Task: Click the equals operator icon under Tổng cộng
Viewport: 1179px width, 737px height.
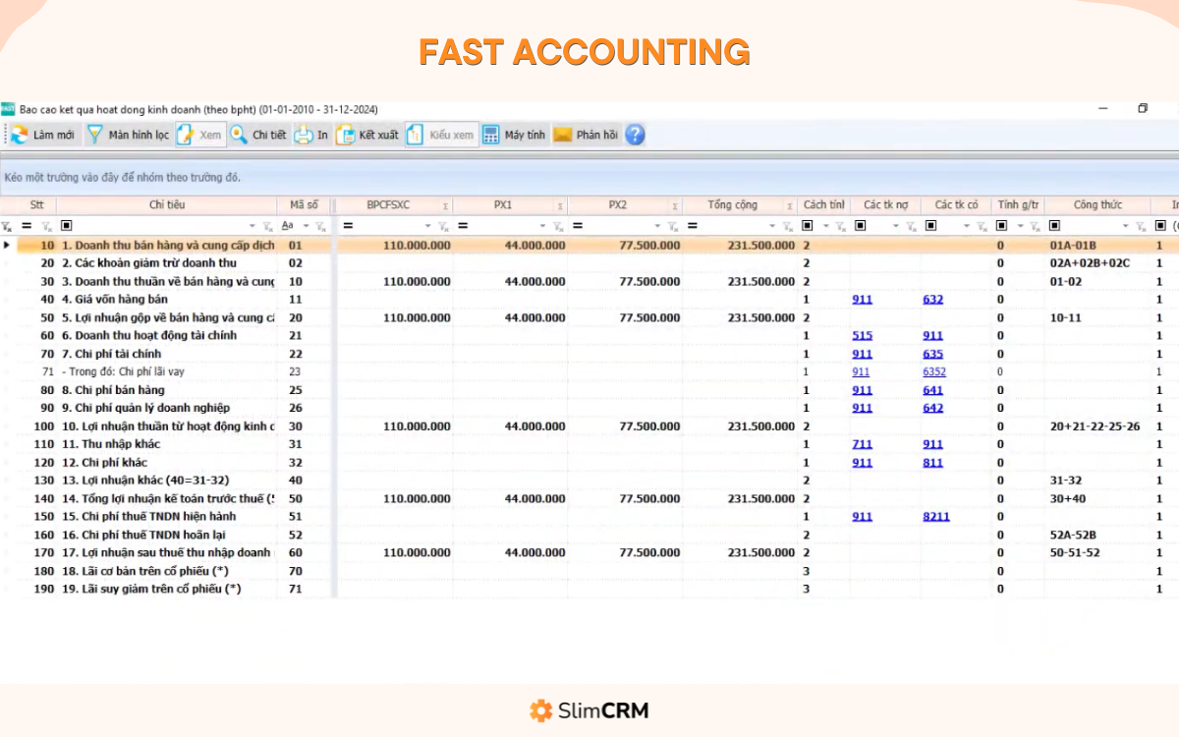Action: click(693, 226)
